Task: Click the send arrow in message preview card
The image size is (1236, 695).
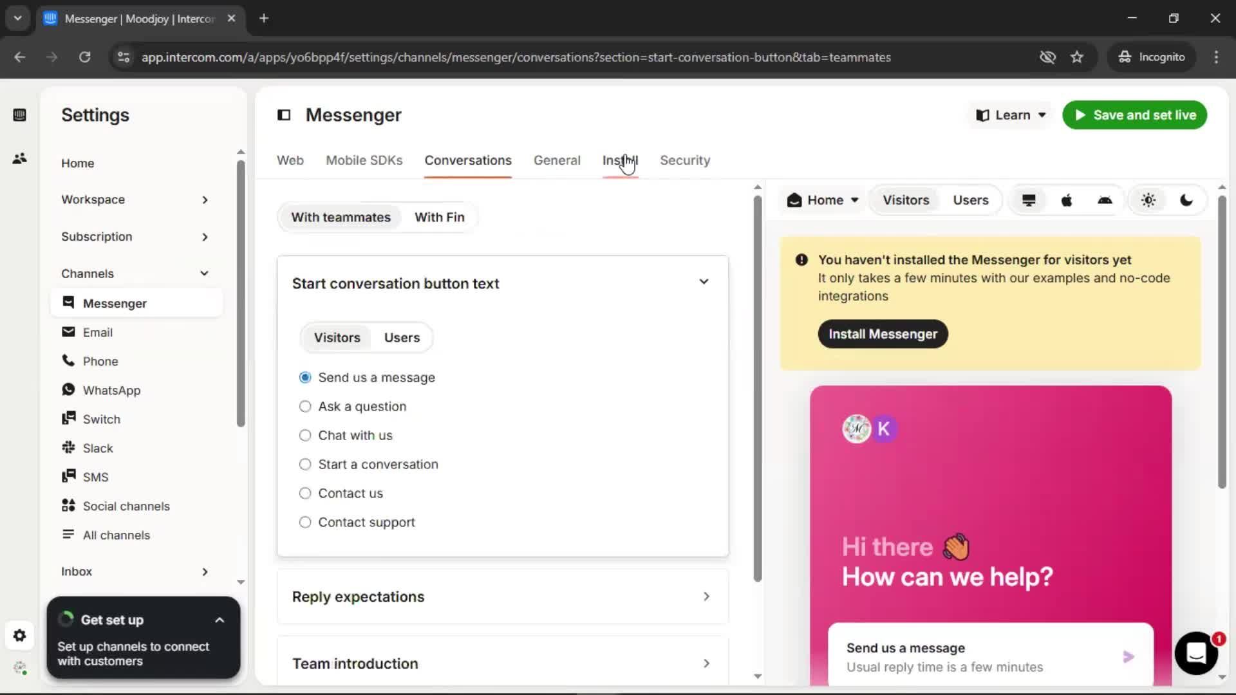Action: pos(1128,657)
